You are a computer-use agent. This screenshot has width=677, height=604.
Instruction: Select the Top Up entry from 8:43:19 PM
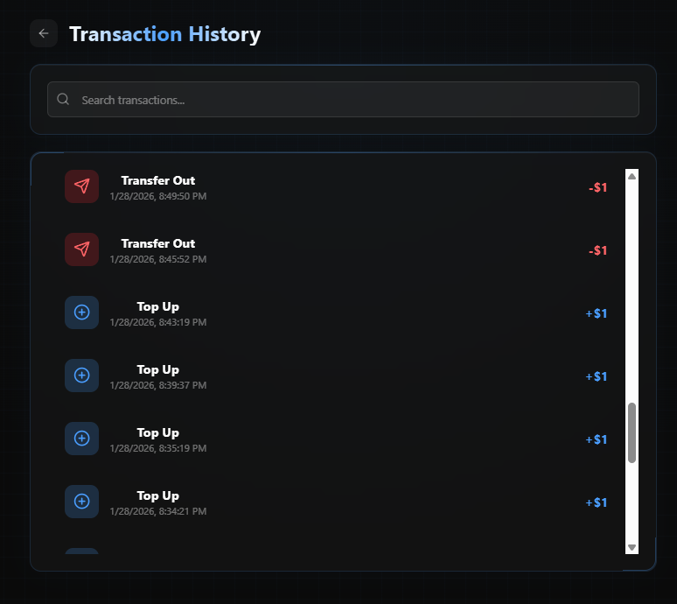click(x=158, y=307)
